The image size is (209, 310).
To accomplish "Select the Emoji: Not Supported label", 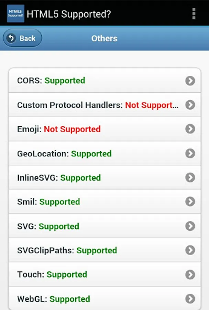I will tap(59, 129).
